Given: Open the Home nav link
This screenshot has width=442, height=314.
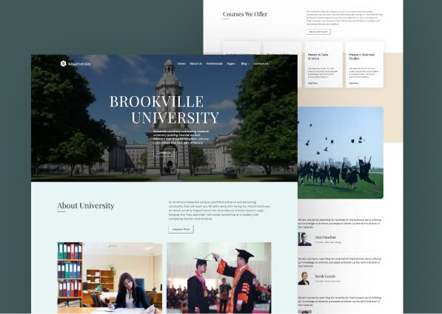Looking at the screenshot, I should tap(181, 64).
